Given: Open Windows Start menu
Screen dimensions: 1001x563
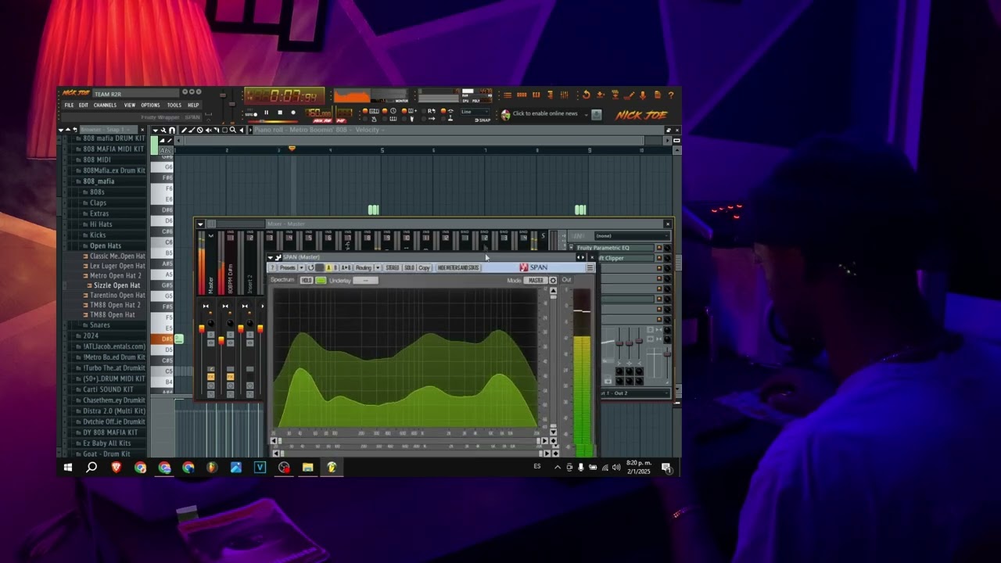Looking at the screenshot, I should point(68,468).
